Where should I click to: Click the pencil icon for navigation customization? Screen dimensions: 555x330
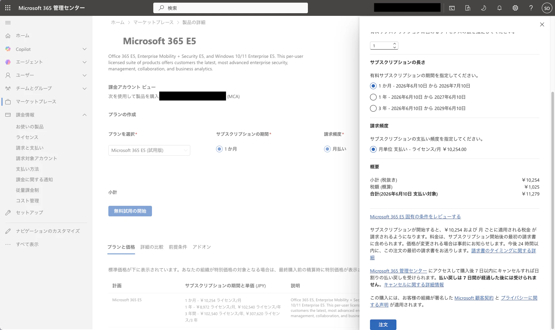[8, 231]
